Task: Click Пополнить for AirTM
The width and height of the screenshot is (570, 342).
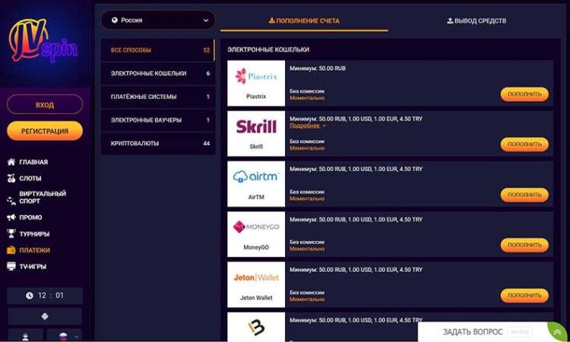Action: coord(524,195)
